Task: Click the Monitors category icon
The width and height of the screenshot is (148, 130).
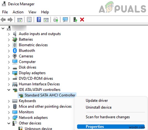Action: (15, 112)
